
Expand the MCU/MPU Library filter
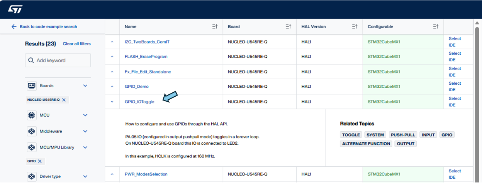85,147
